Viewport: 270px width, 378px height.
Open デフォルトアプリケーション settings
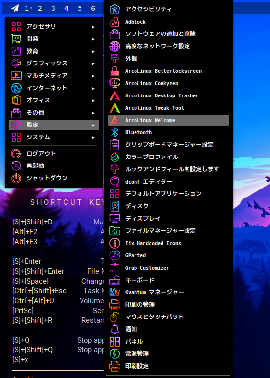(168, 194)
